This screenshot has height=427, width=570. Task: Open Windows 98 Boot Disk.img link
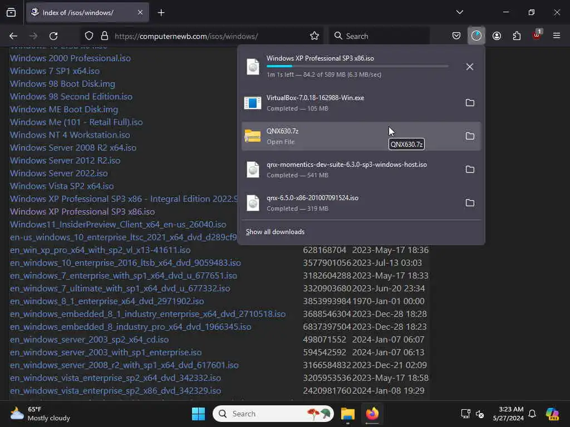[x=62, y=84]
